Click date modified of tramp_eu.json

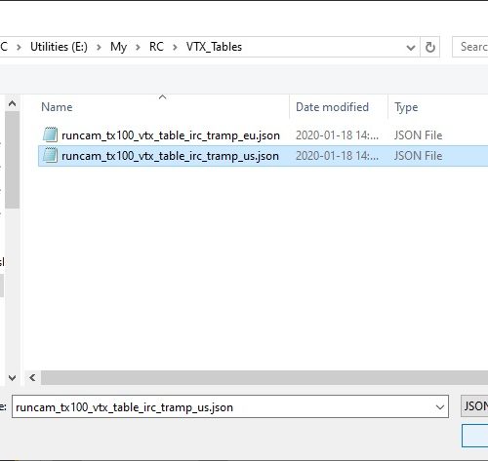click(337, 135)
